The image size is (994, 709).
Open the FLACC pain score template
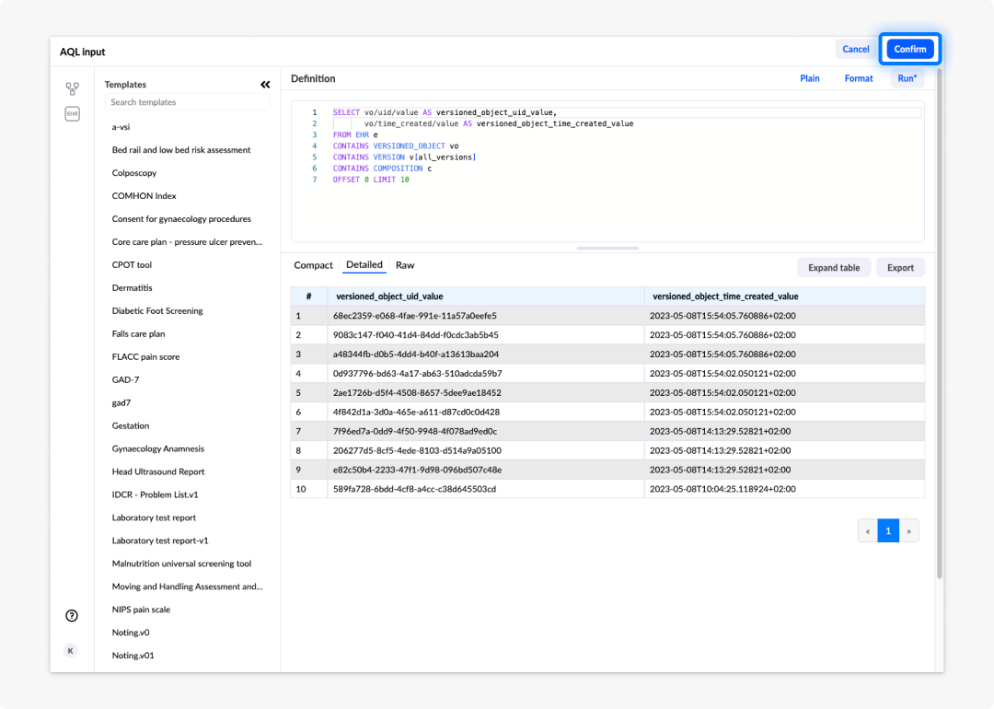click(145, 357)
